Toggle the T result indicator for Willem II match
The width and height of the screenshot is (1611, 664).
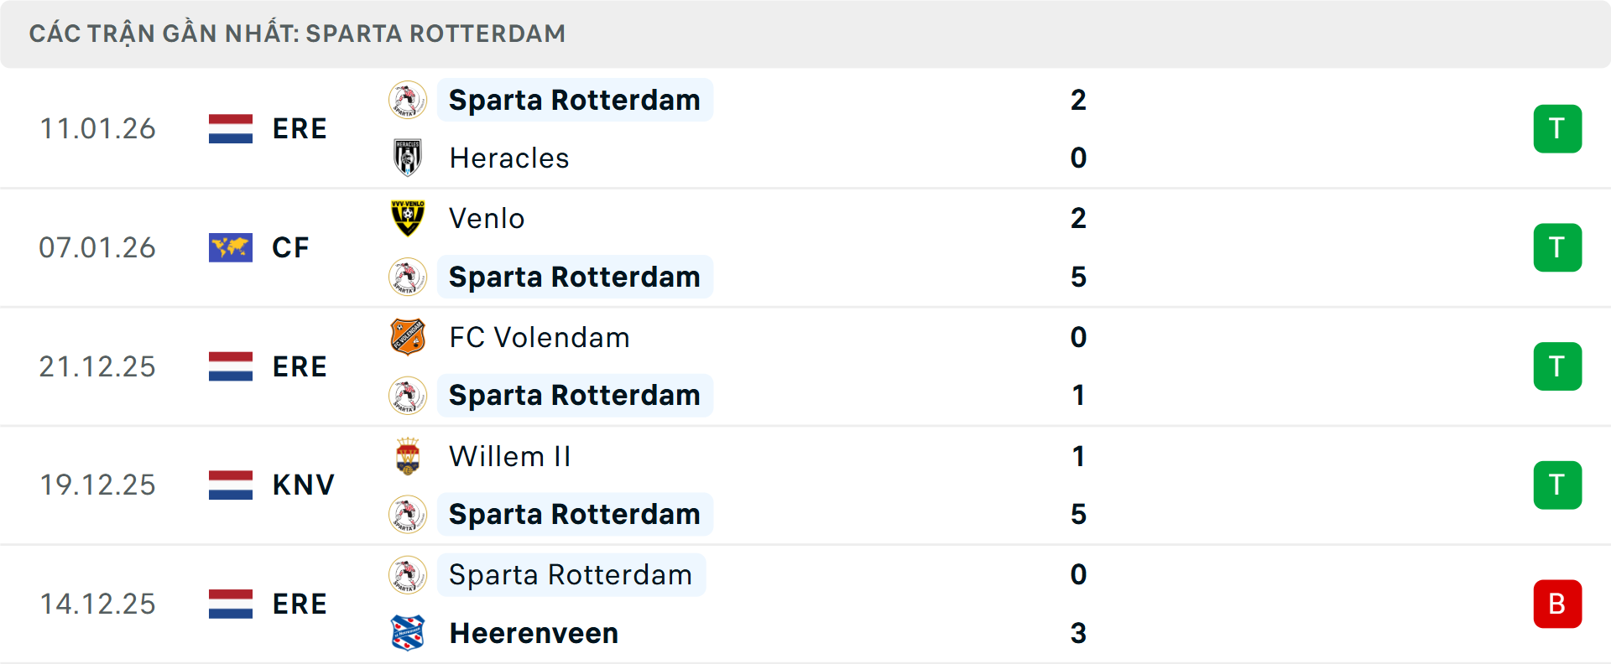[x=1558, y=485]
